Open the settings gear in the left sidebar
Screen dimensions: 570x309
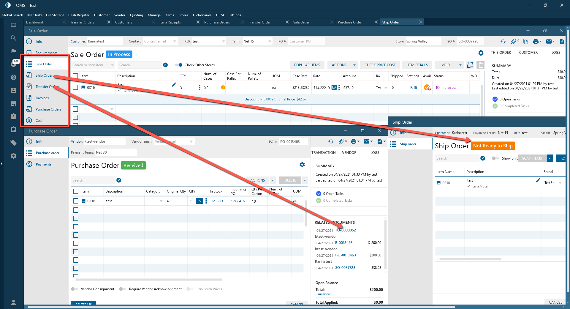13,156
